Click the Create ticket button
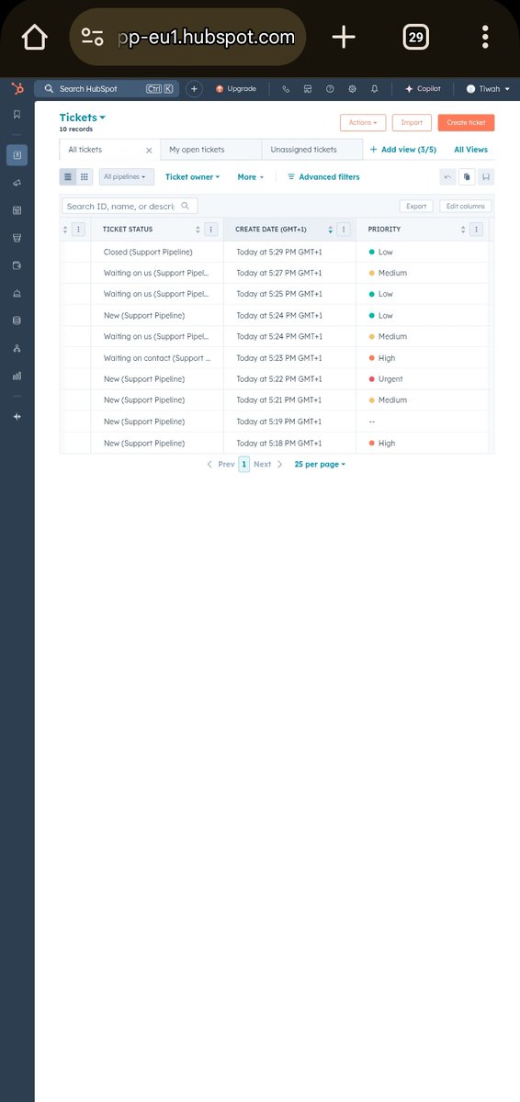This screenshot has width=520, height=1102. click(x=466, y=122)
